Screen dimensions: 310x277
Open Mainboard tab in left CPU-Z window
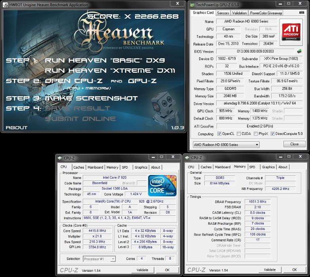(95, 167)
